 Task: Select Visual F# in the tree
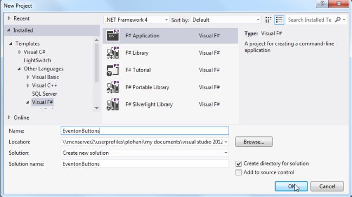42,102
